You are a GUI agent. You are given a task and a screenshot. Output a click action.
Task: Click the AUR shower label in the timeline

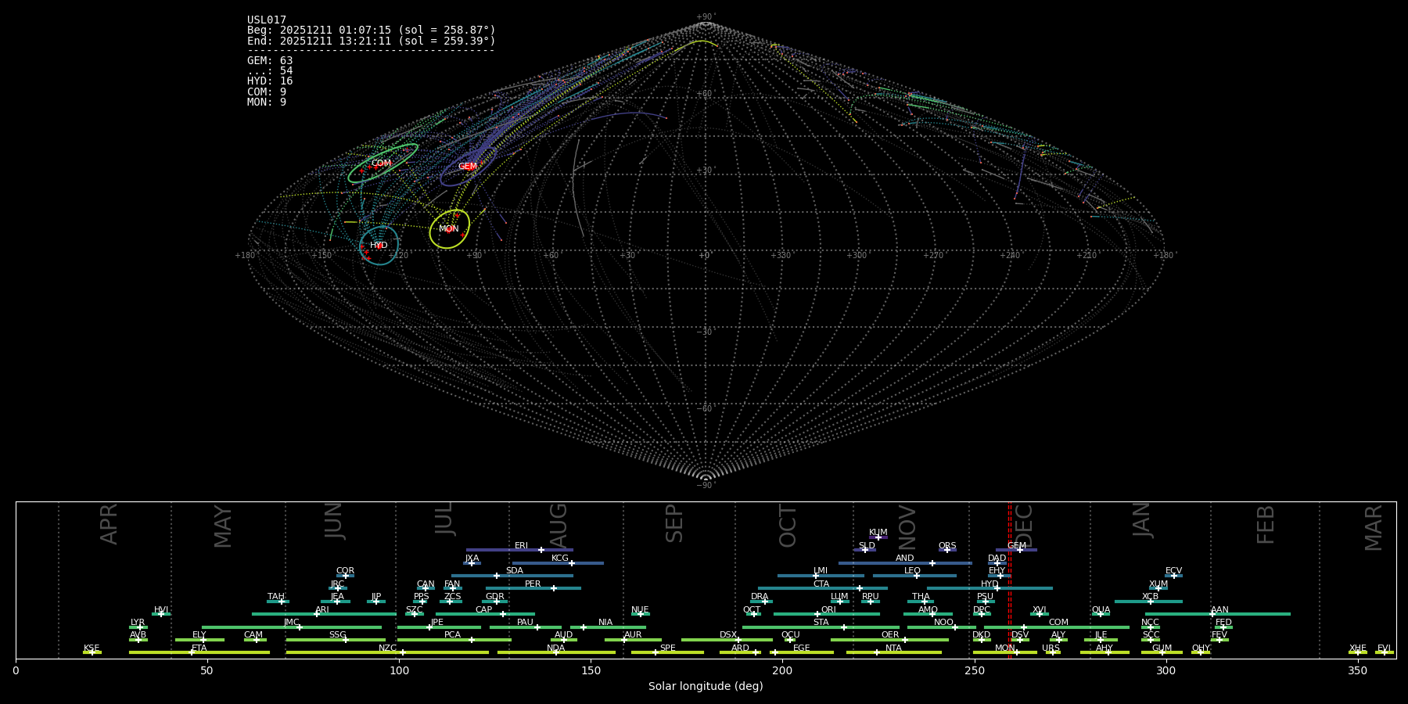633,635
